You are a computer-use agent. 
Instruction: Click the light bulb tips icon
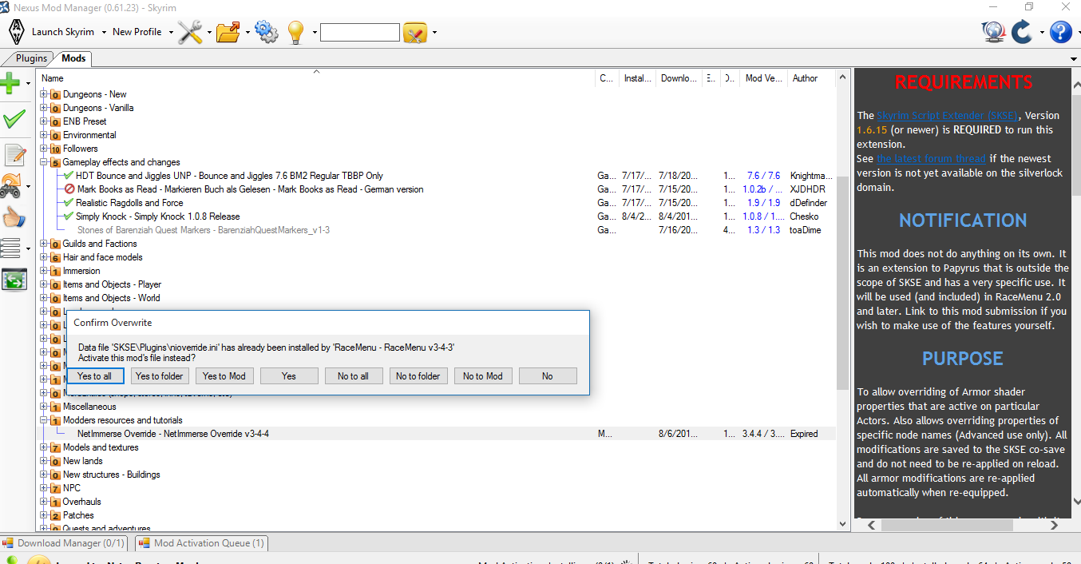pyautogui.click(x=296, y=32)
